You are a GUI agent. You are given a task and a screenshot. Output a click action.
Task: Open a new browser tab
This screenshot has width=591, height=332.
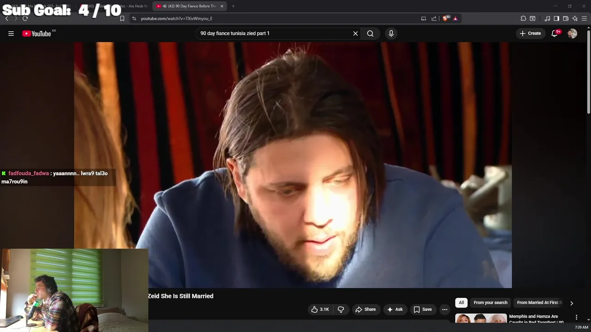[x=233, y=6]
